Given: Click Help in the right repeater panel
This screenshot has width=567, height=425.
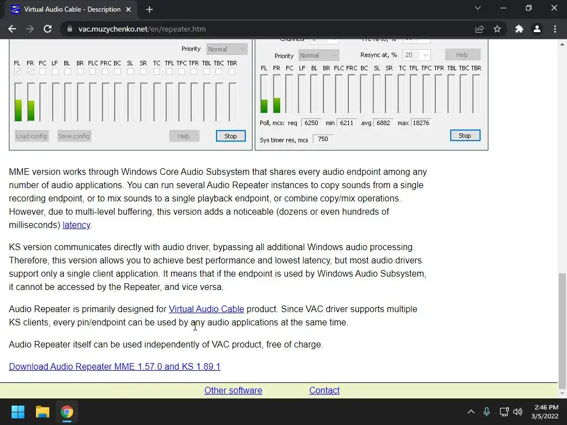Looking at the screenshot, I should click(462, 55).
